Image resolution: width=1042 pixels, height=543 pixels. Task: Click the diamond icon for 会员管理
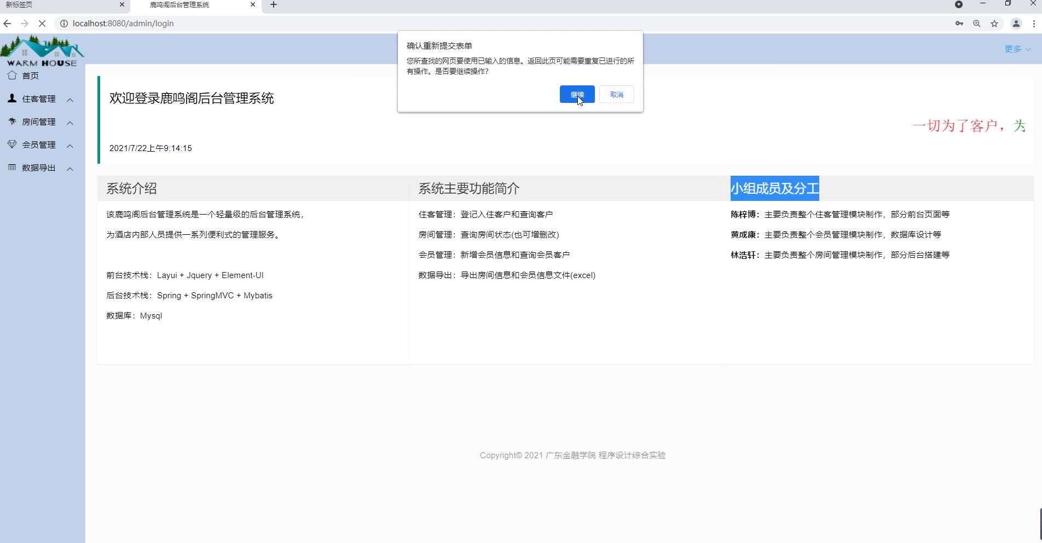[12, 145]
